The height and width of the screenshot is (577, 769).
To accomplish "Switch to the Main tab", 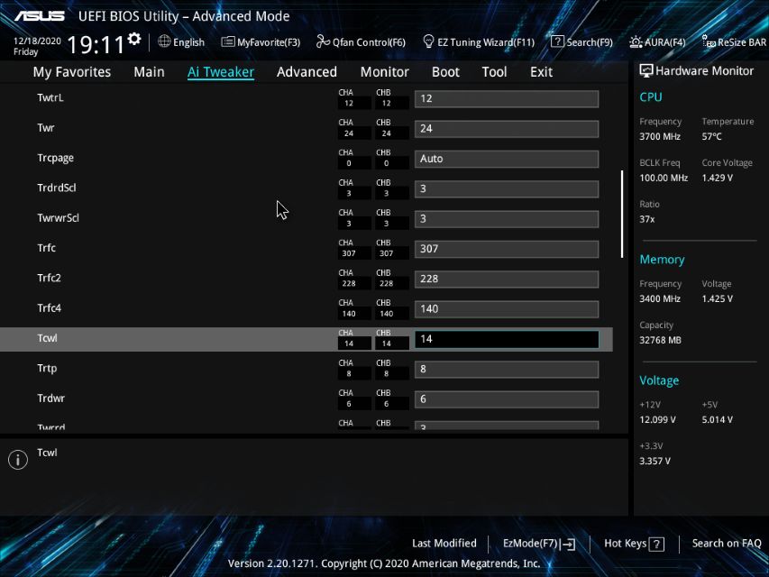I will click(149, 71).
